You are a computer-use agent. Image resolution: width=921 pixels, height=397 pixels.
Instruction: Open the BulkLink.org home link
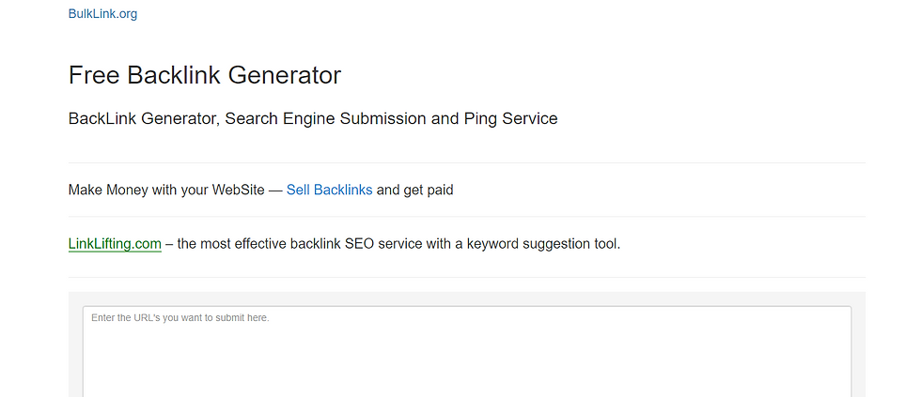[102, 14]
